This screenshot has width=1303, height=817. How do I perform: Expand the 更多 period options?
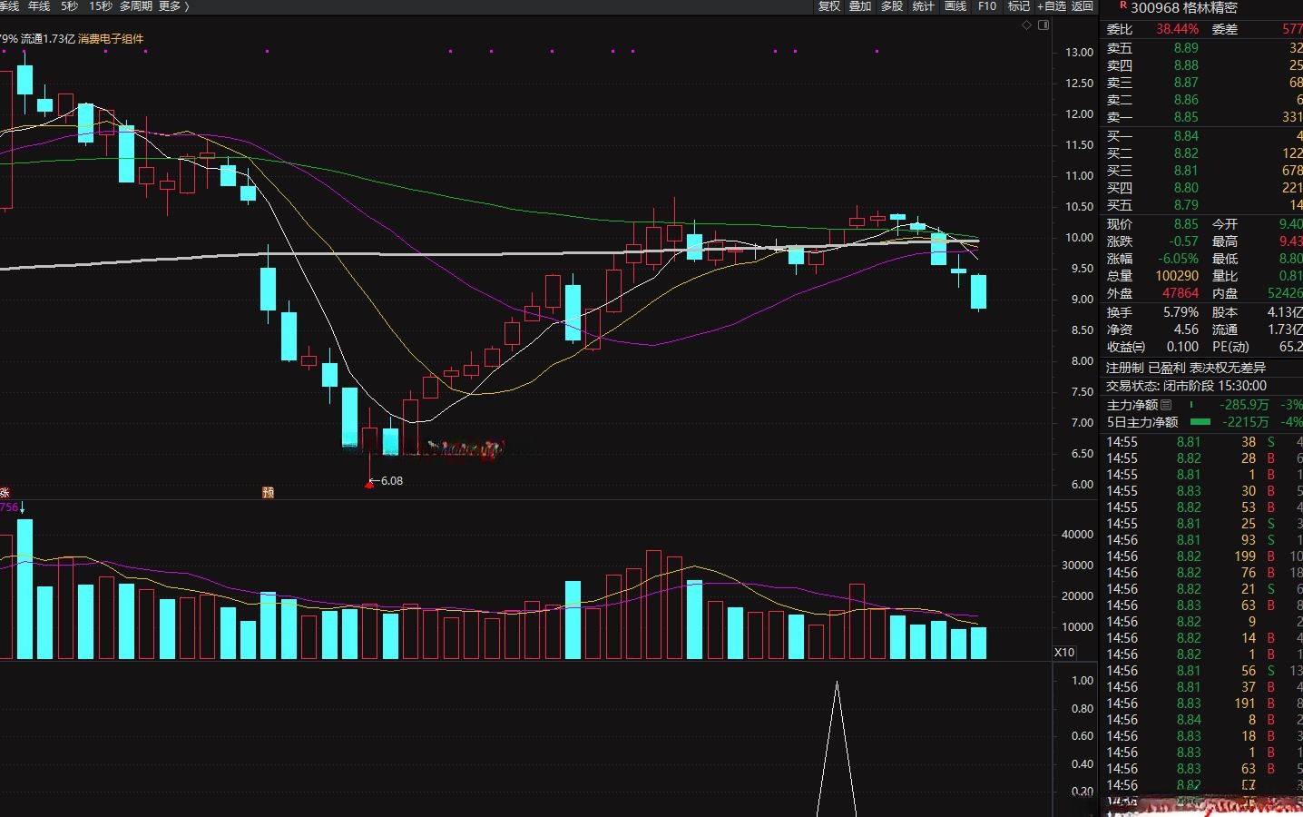[173, 6]
